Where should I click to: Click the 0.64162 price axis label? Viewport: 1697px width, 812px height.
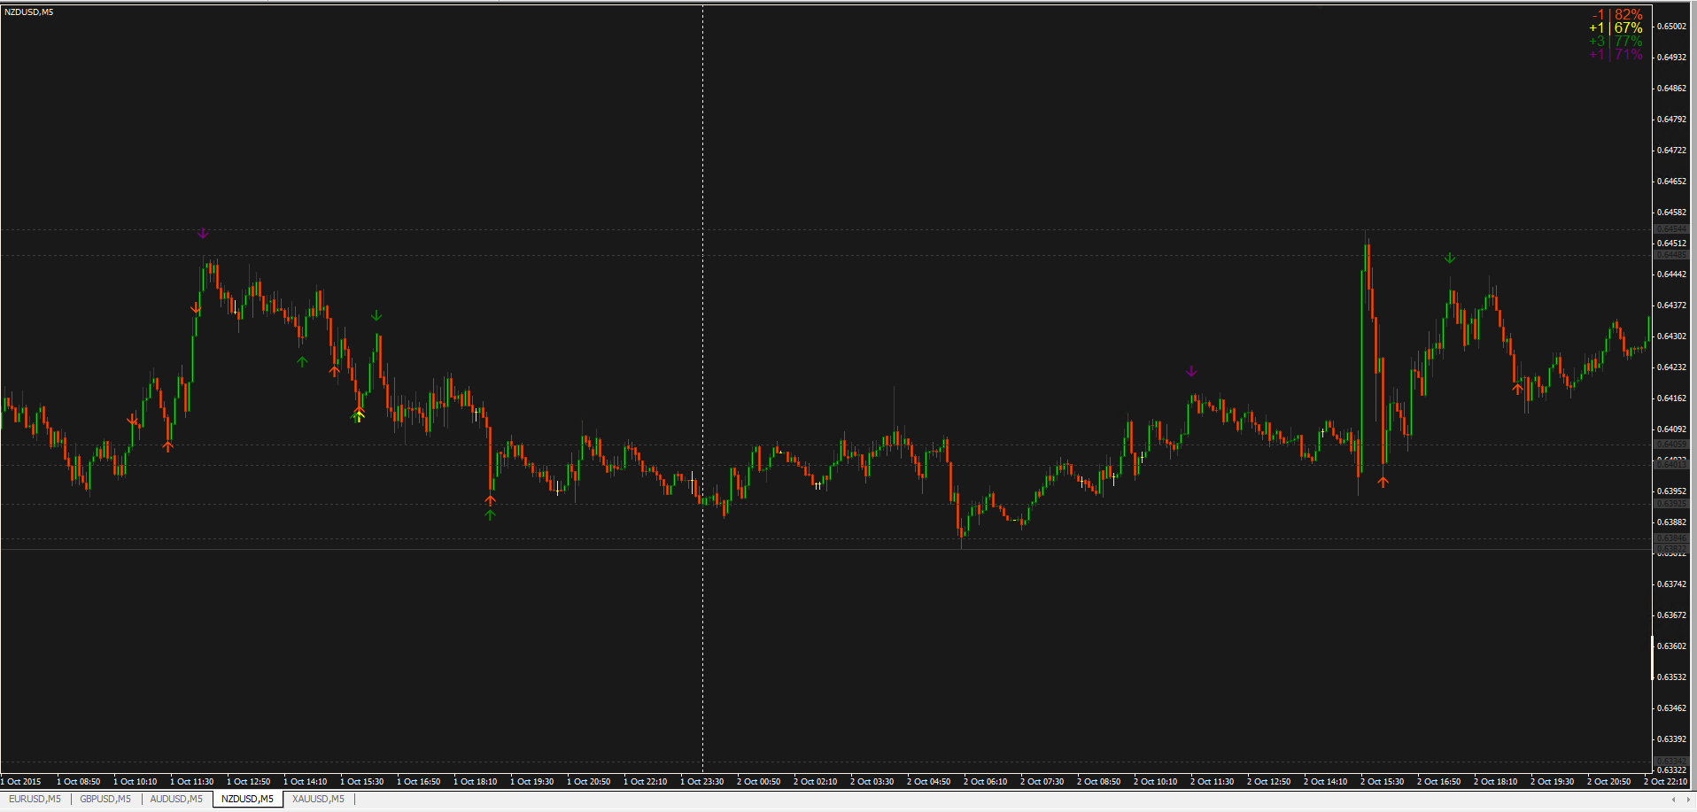(1671, 398)
